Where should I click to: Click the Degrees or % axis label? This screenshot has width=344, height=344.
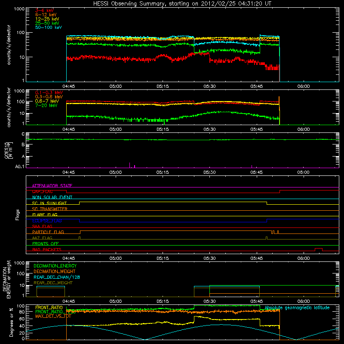tap(11, 322)
